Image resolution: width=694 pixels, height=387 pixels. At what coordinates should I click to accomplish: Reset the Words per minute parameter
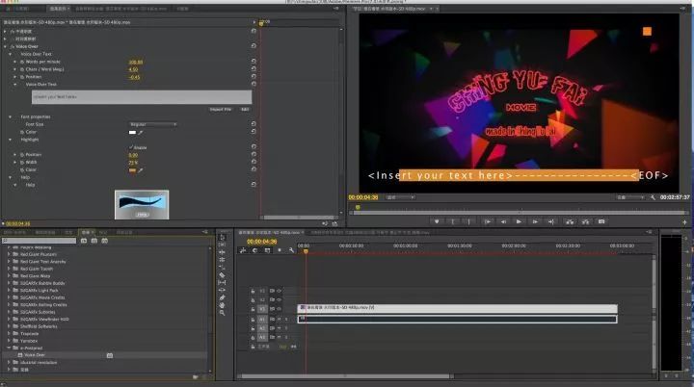click(x=253, y=62)
